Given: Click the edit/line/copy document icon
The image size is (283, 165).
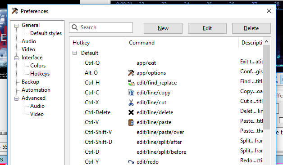Looking at the screenshot, I should pyautogui.click(x=131, y=93).
